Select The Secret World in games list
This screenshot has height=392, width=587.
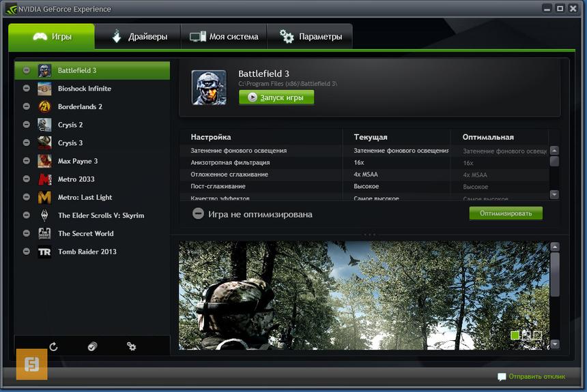[92, 234]
